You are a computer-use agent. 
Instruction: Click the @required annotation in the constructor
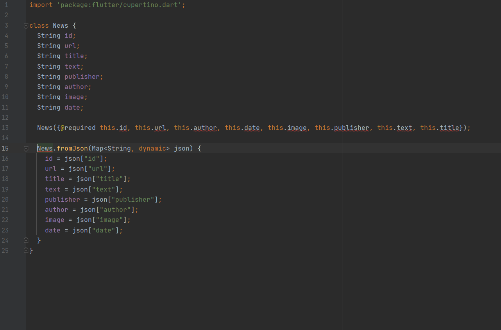[x=78, y=128]
